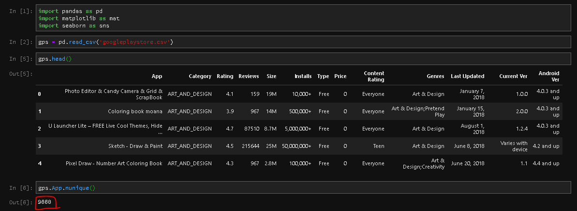Click the 'Out[6]:' prompt label
577x211 pixels.
[21, 202]
